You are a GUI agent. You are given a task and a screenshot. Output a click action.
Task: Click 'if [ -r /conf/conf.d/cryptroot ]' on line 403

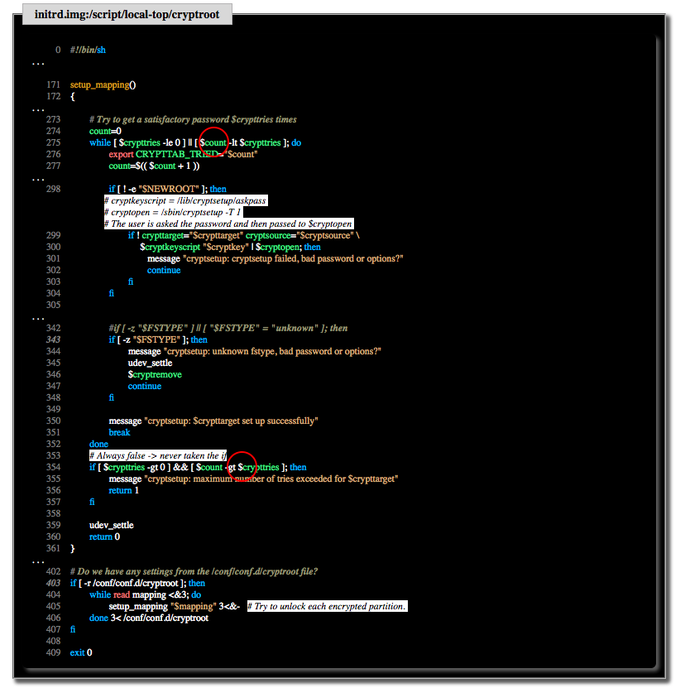pyautogui.click(x=128, y=583)
